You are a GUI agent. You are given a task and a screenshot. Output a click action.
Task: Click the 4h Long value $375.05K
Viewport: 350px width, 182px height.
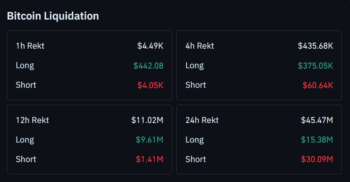pos(315,66)
